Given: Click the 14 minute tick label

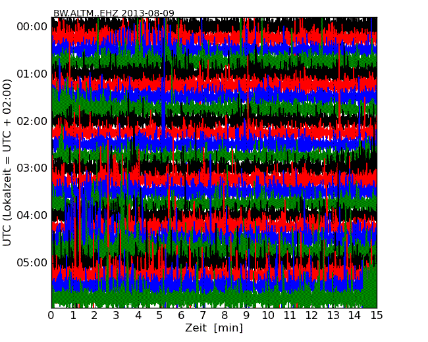Looking at the screenshot, I should [354, 316].
